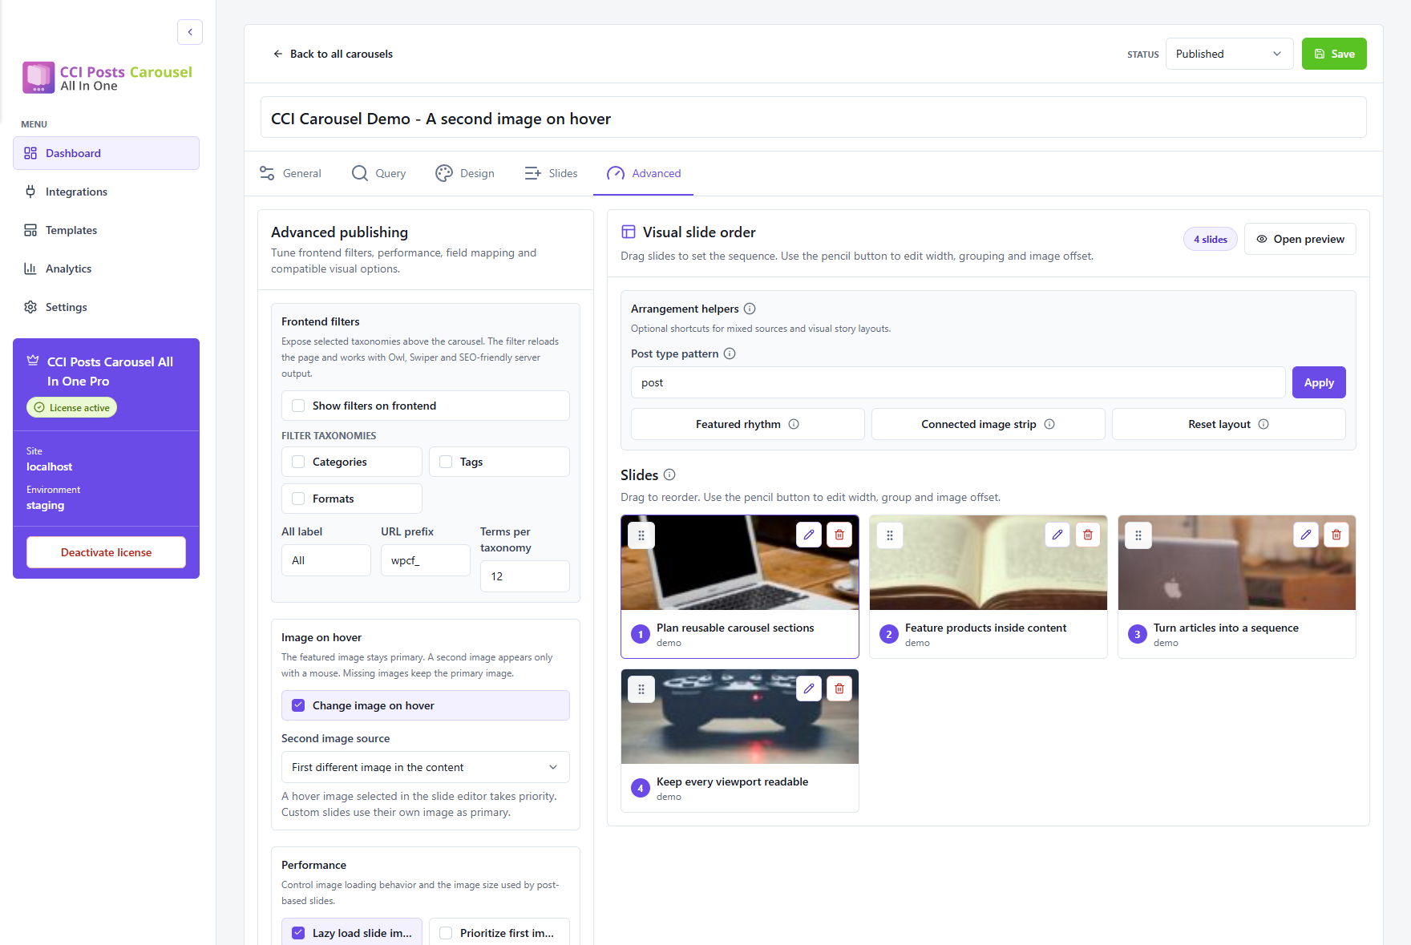
Task: Edit the carousel title field
Action: (813, 119)
